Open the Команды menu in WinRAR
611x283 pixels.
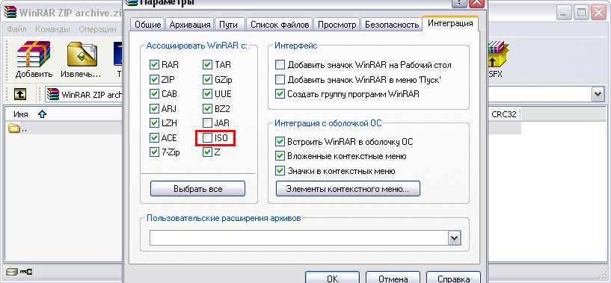click(52, 29)
